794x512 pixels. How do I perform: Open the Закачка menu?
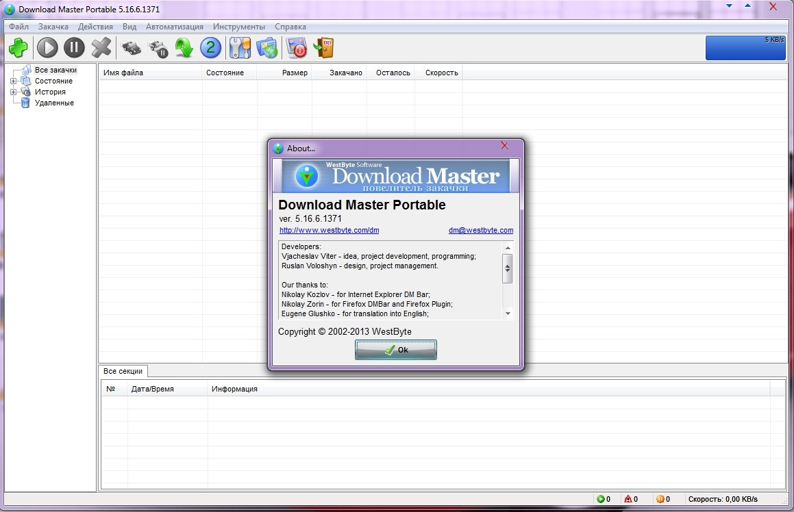(x=53, y=27)
